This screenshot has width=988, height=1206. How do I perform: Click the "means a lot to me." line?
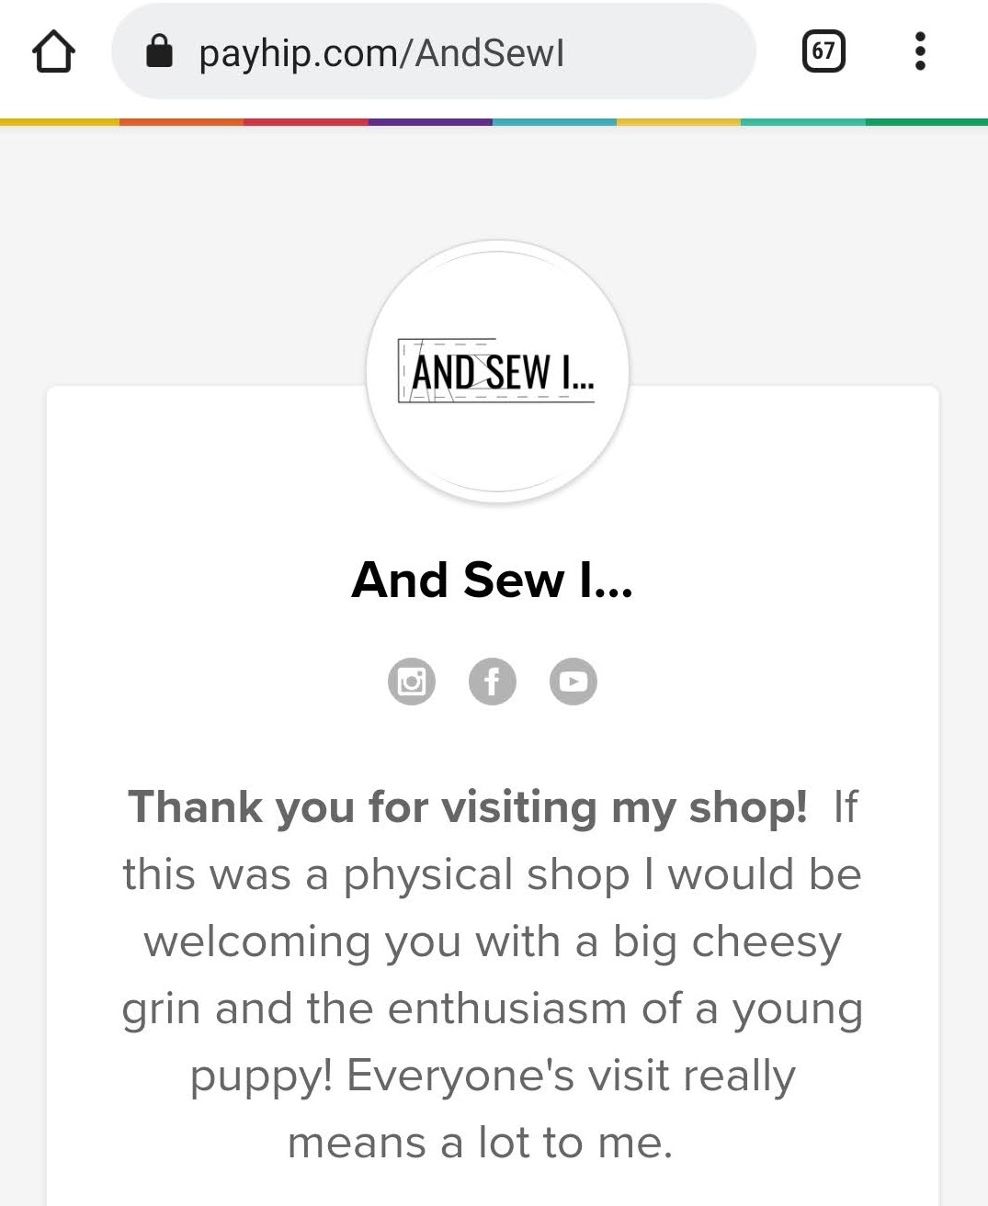(x=480, y=1144)
